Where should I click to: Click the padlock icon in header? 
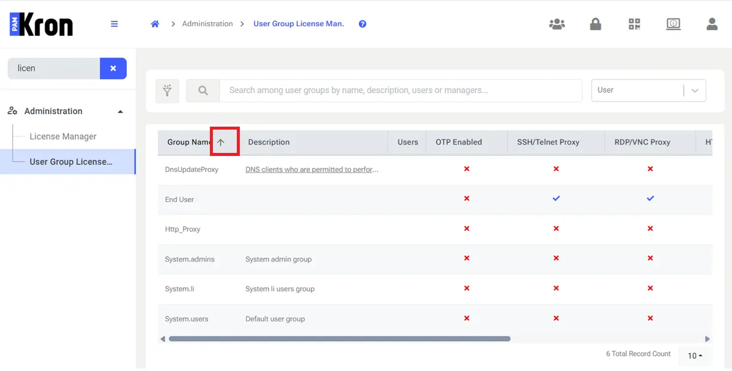[x=596, y=24]
